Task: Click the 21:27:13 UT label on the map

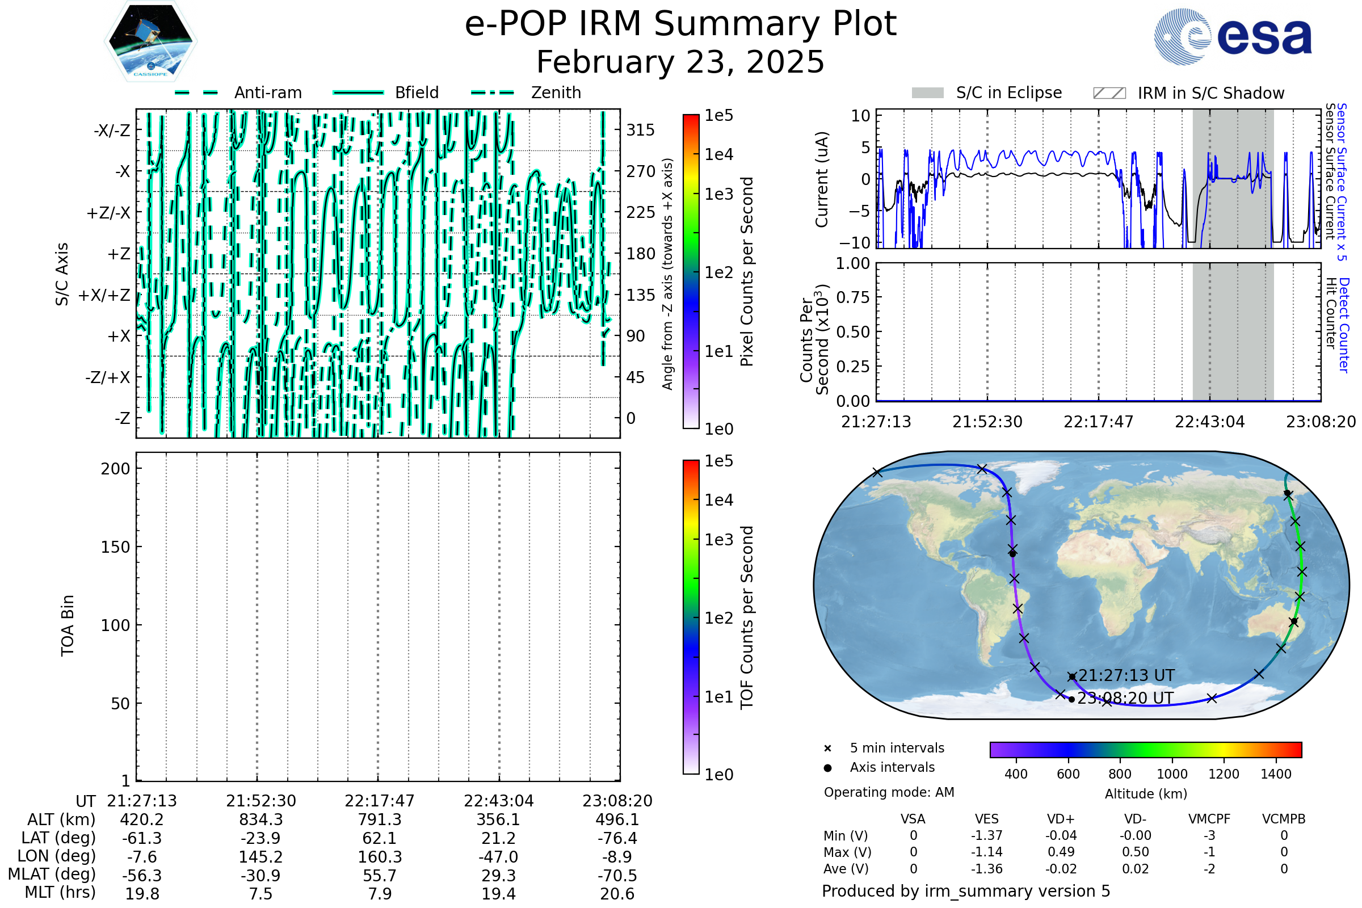Action: coord(1126,676)
